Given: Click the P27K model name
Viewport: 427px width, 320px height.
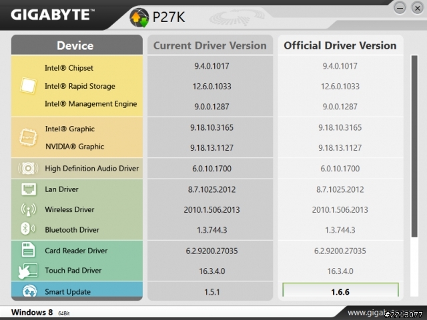Looking at the screenshot, I should tap(169, 17).
